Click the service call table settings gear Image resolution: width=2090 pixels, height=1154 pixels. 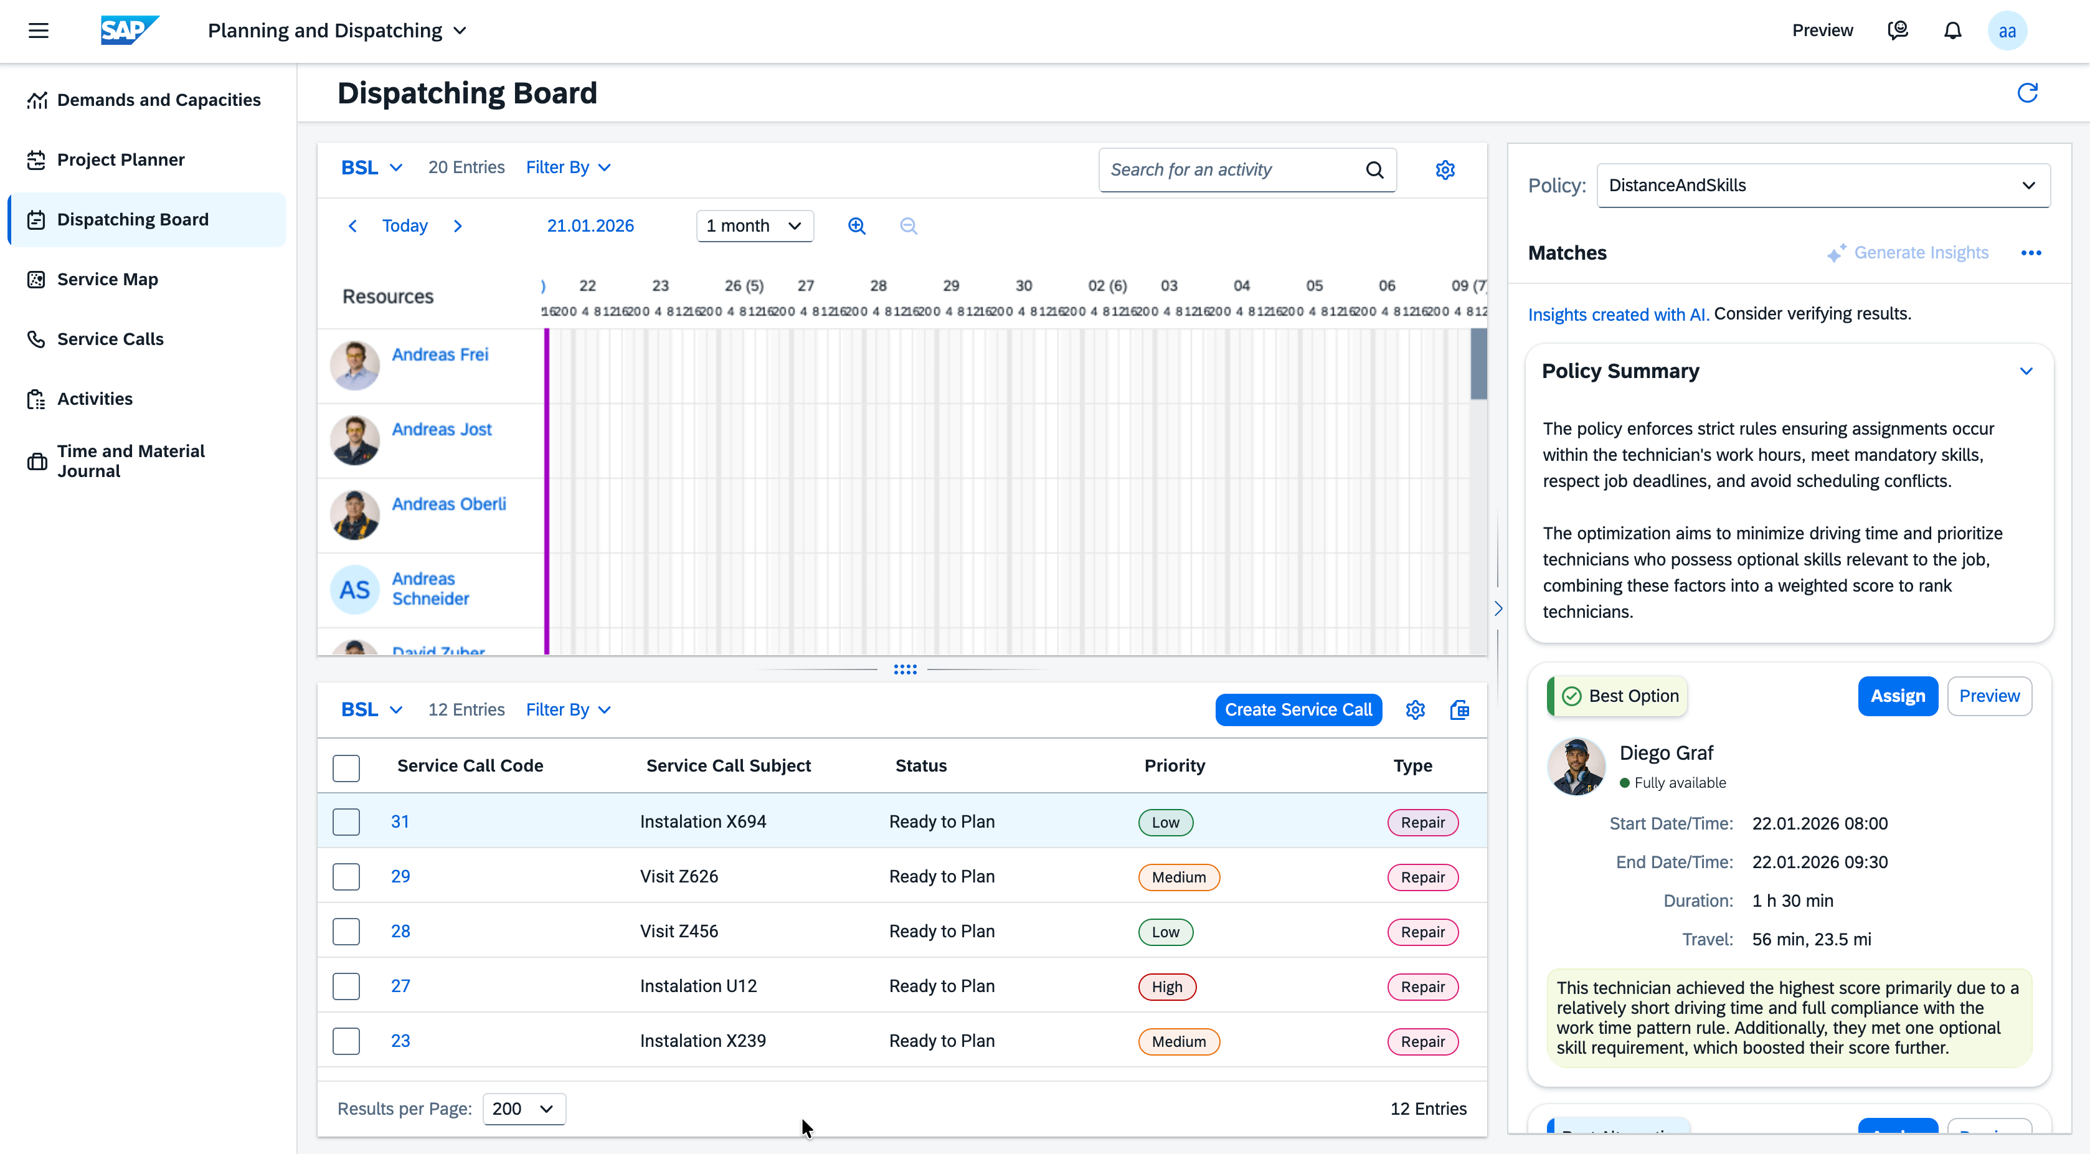[x=1415, y=709]
